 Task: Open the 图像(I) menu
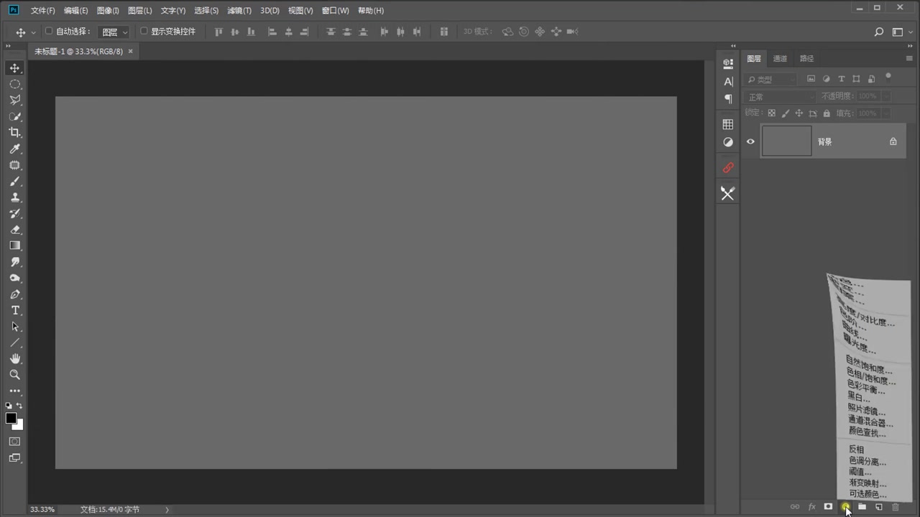point(108,11)
